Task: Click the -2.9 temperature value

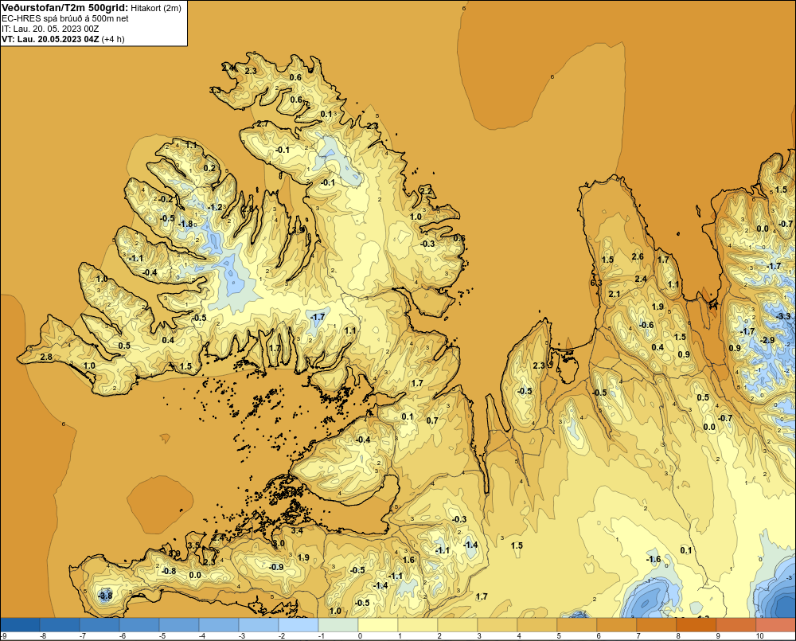Action: [x=767, y=340]
